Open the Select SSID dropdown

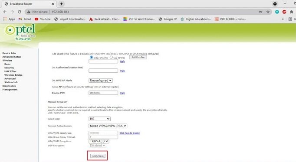tap(99, 119)
